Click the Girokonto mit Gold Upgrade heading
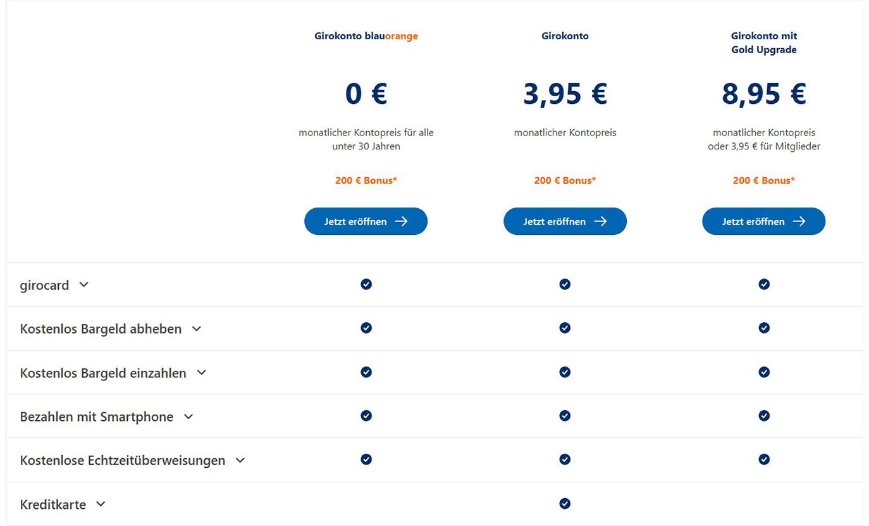The width and height of the screenshot is (869, 526). coord(763,43)
